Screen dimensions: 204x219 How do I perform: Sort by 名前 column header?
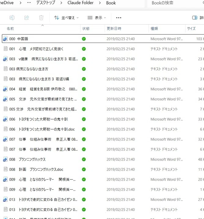[x=10, y=28]
